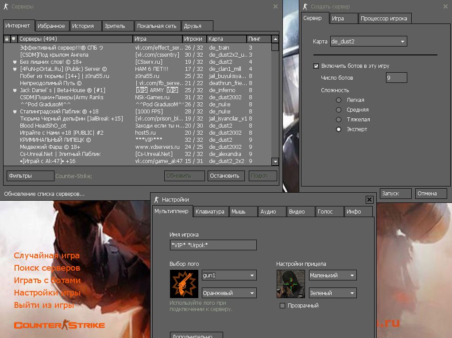Go to the 'Видео' settings tab
452x338 pixels.
tap(301, 211)
